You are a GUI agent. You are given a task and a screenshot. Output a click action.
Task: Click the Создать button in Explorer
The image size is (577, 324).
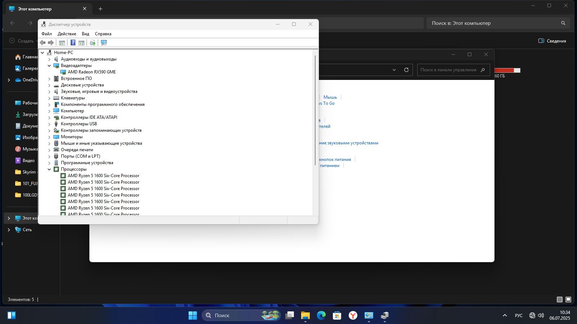click(x=22, y=41)
